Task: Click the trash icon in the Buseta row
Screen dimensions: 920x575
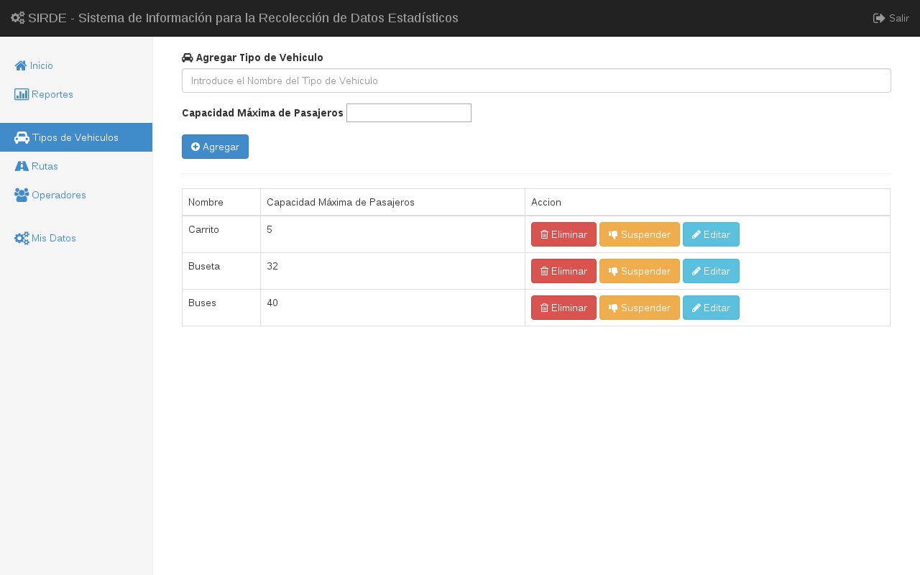Action: (x=544, y=271)
